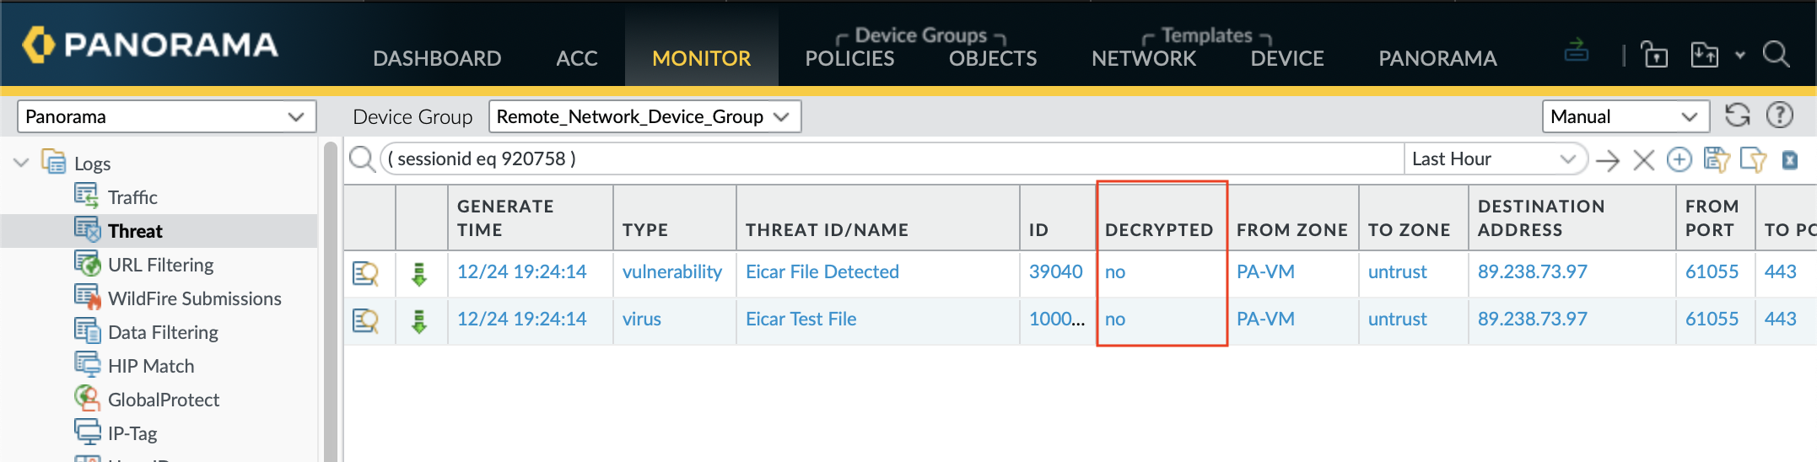Click the sidebar vertical scrollbar
The width and height of the screenshot is (1817, 462).
tap(331, 300)
